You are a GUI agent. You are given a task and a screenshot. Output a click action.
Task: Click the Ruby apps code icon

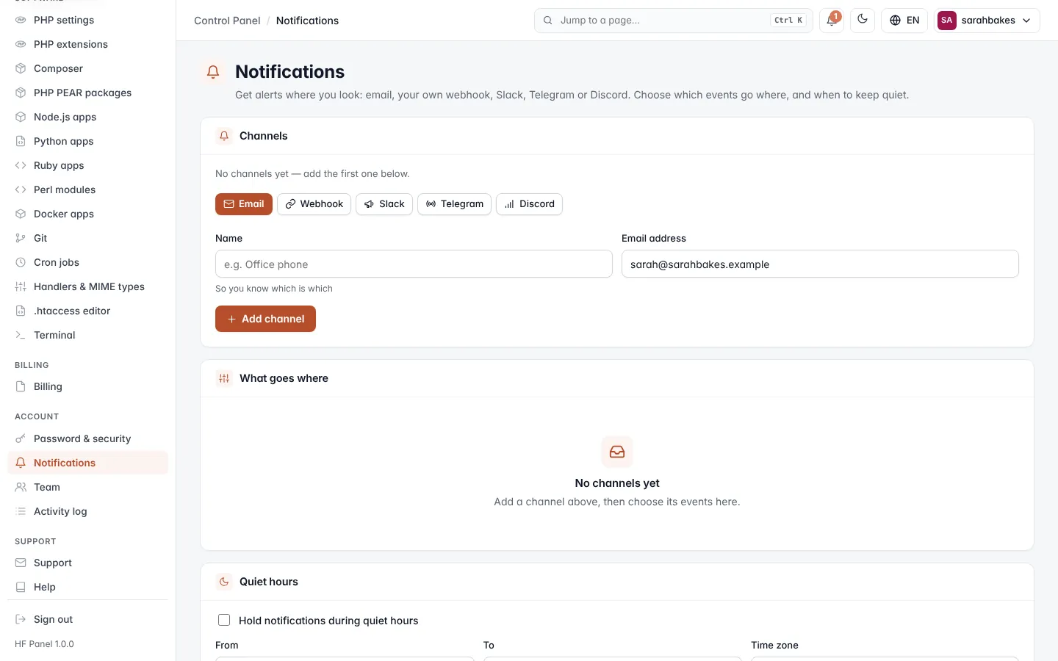[21, 165]
